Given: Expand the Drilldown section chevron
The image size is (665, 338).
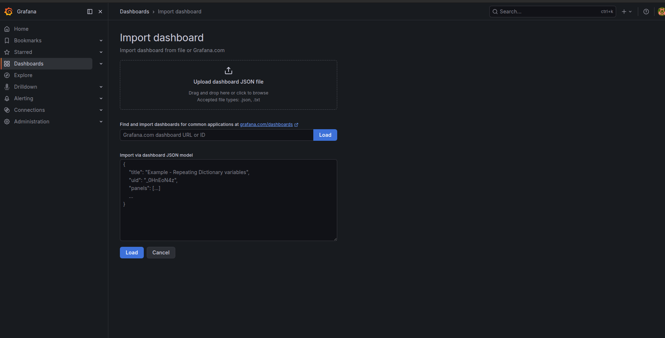Looking at the screenshot, I should click(101, 87).
